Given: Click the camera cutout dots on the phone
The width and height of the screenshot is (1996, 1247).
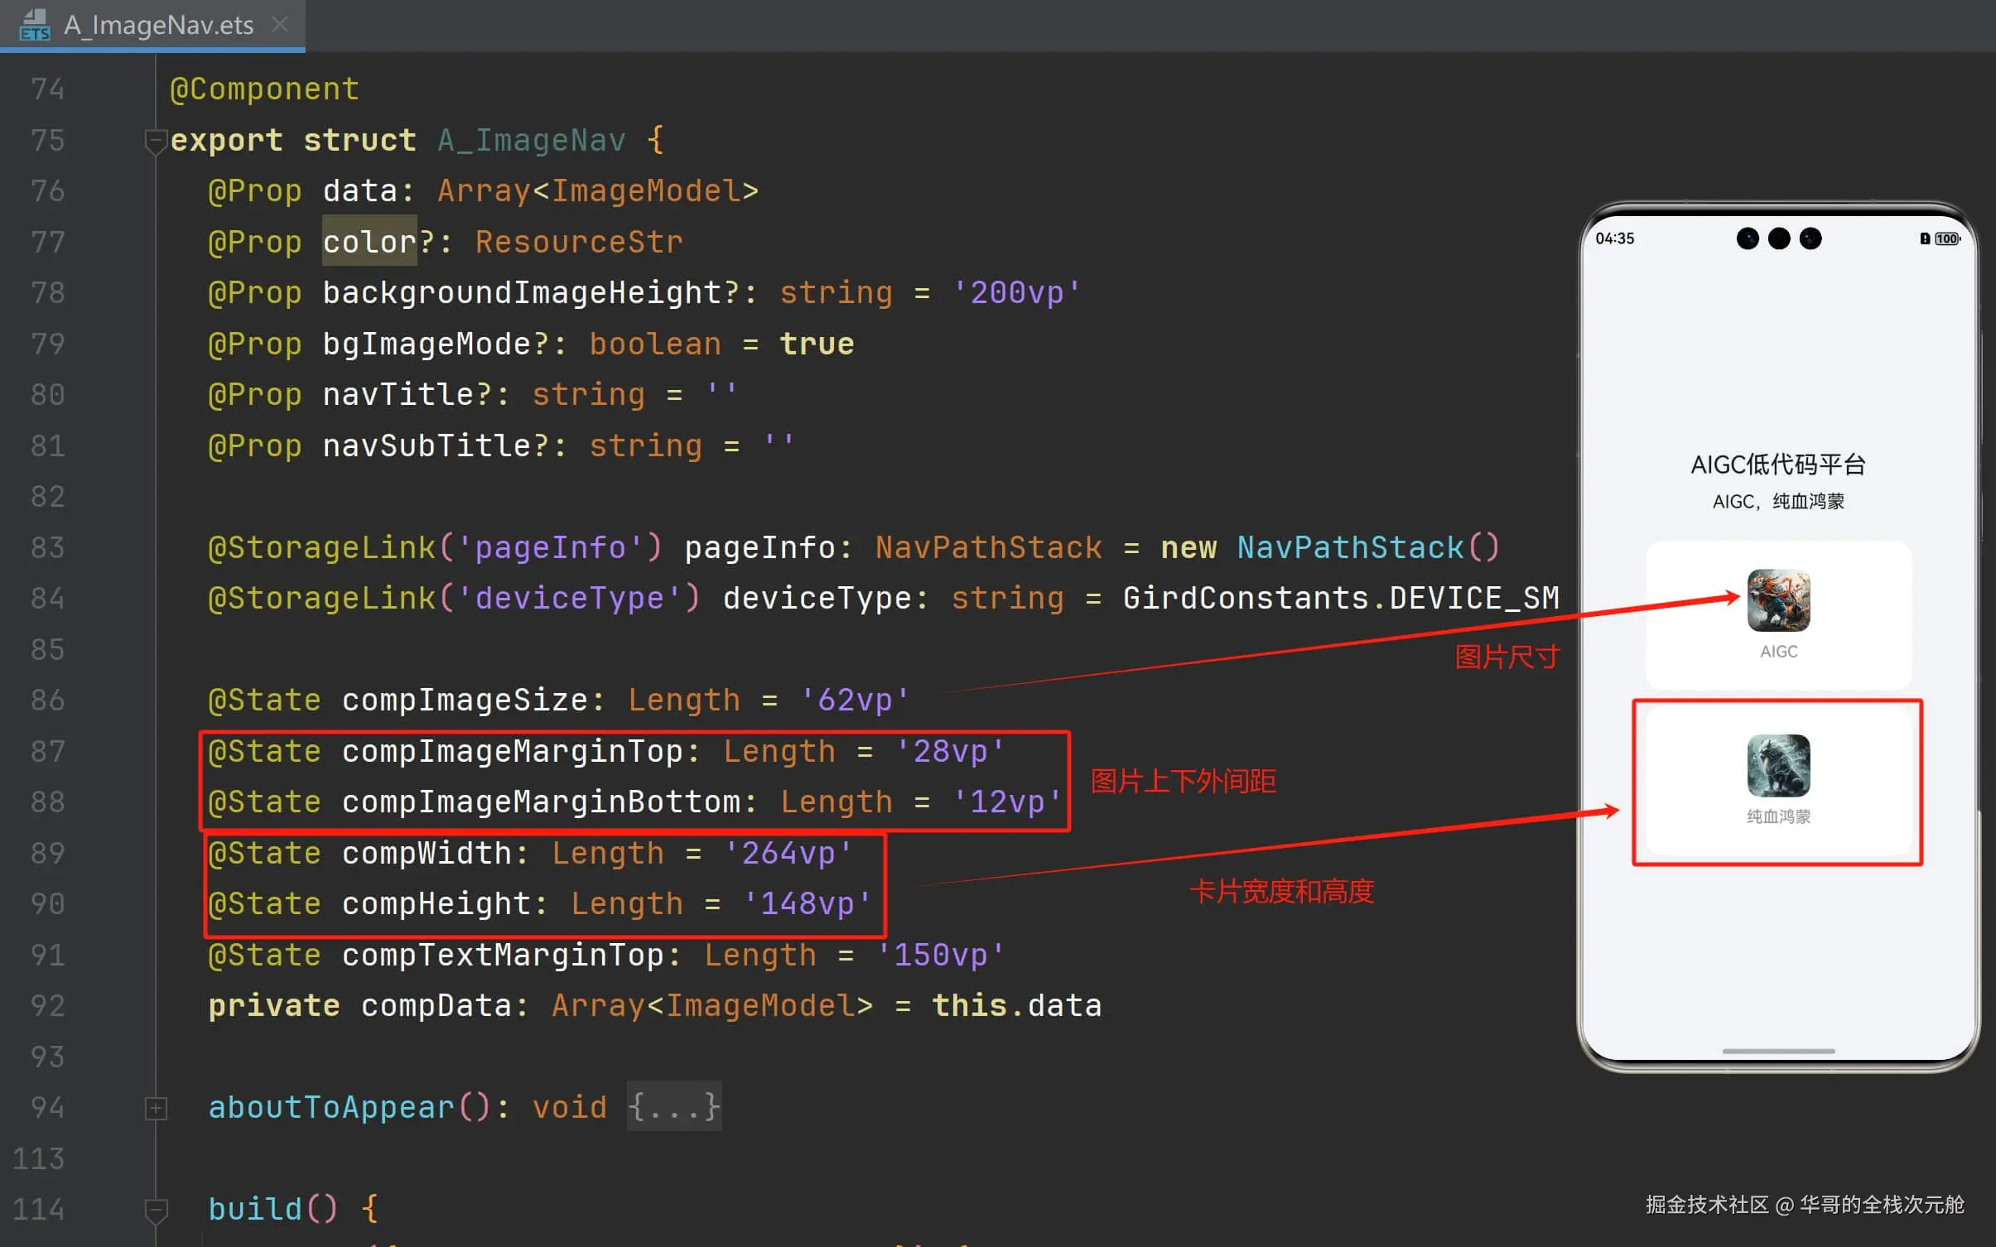Looking at the screenshot, I should click(x=1778, y=239).
